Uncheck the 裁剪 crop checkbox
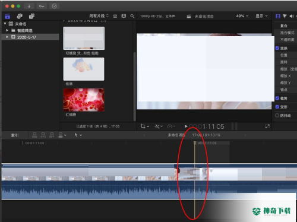297x222 pixels. (277, 98)
